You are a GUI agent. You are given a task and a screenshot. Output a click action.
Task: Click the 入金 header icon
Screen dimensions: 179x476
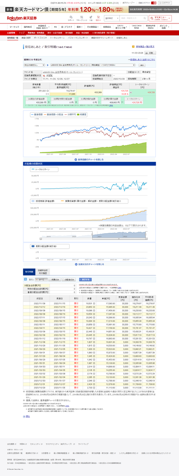[91, 18]
